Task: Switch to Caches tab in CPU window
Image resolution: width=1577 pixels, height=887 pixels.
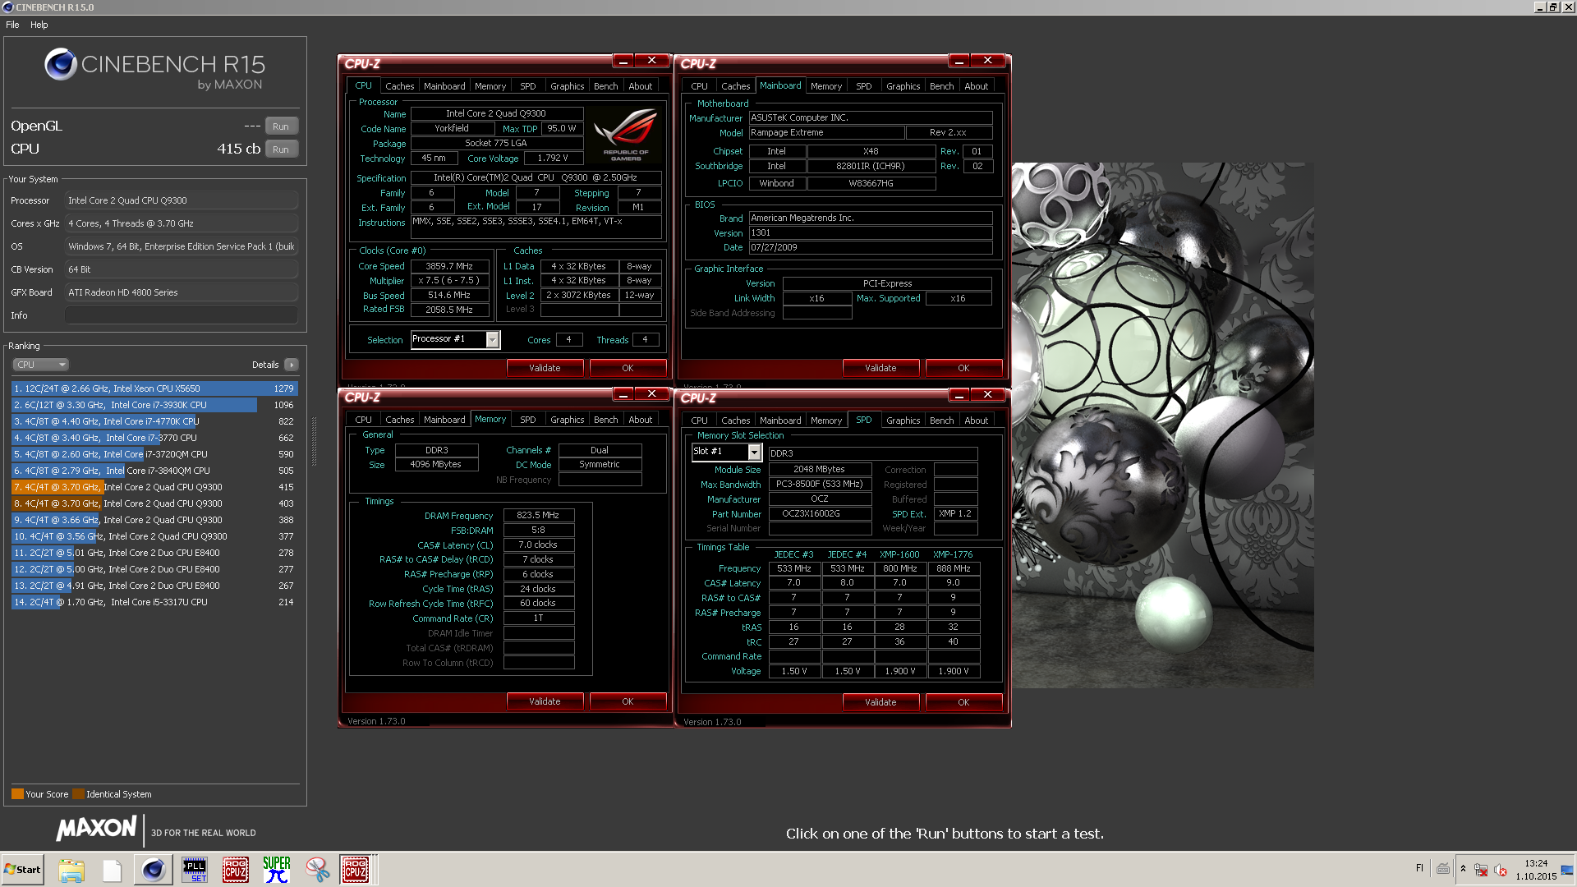Action: click(400, 86)
